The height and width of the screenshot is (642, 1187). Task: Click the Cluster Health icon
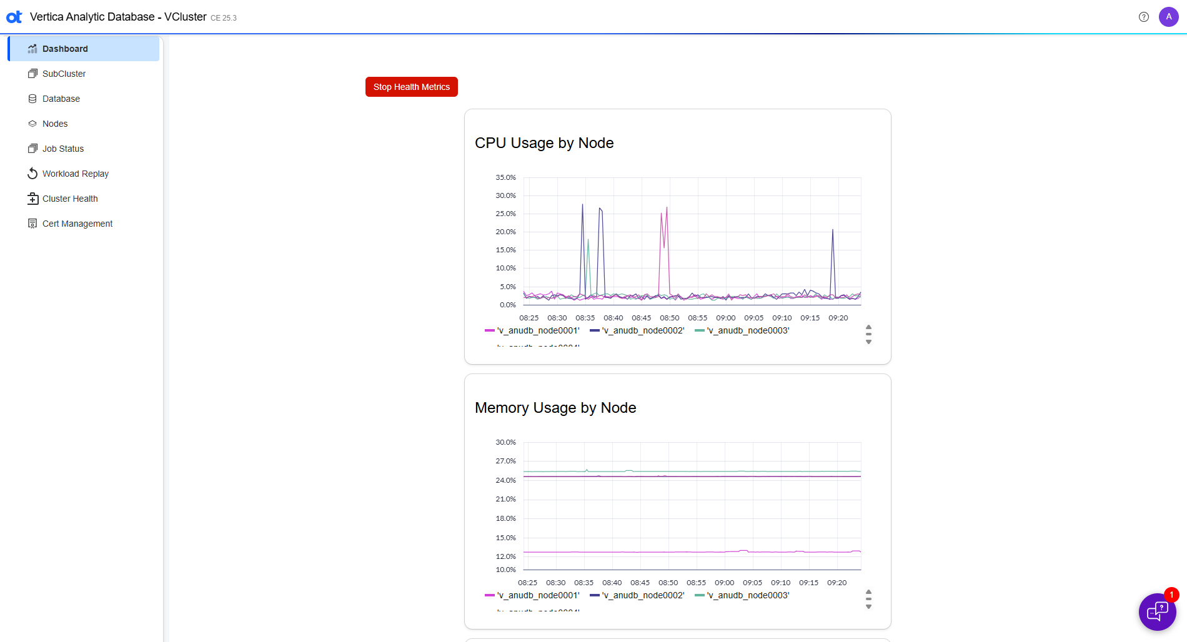coord(32,199)
